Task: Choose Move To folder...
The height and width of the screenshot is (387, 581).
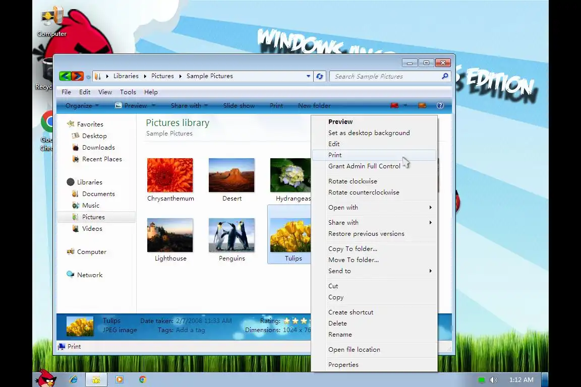Action: [x=374, y=260]
